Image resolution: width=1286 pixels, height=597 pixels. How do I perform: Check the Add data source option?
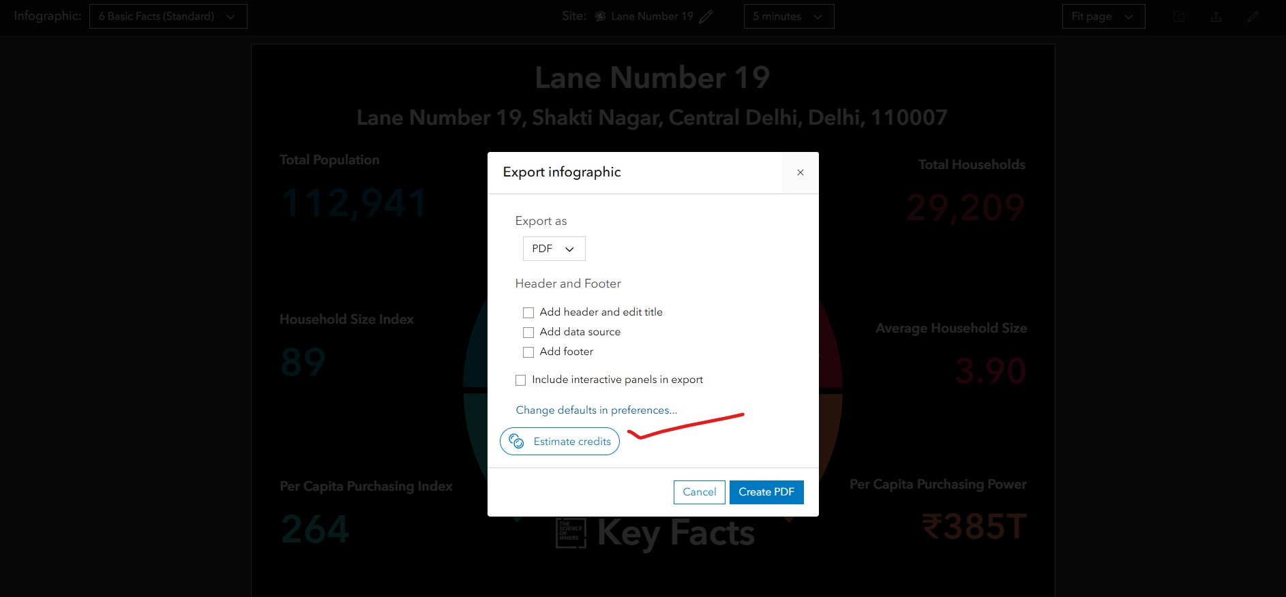click(x=528, y=333)
